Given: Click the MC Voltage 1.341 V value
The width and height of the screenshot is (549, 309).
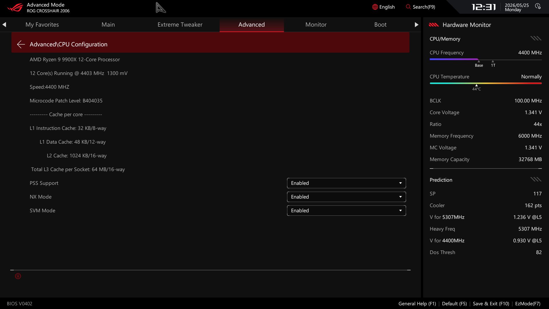Looking at the screenshot, I should pos(533,148).
